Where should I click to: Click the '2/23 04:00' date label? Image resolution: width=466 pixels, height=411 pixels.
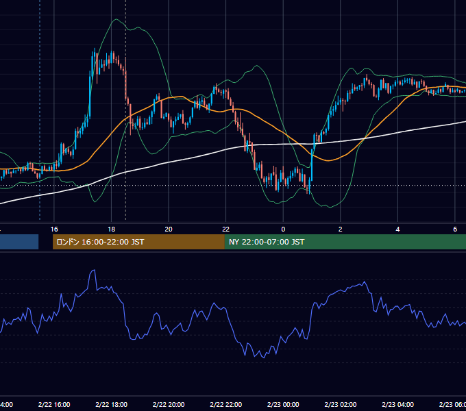397,404
